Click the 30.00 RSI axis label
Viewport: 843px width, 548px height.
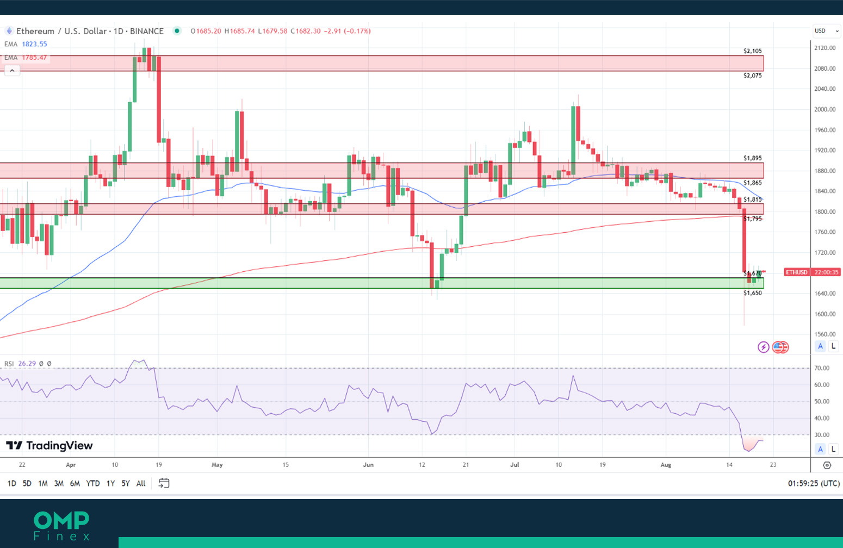822,435
